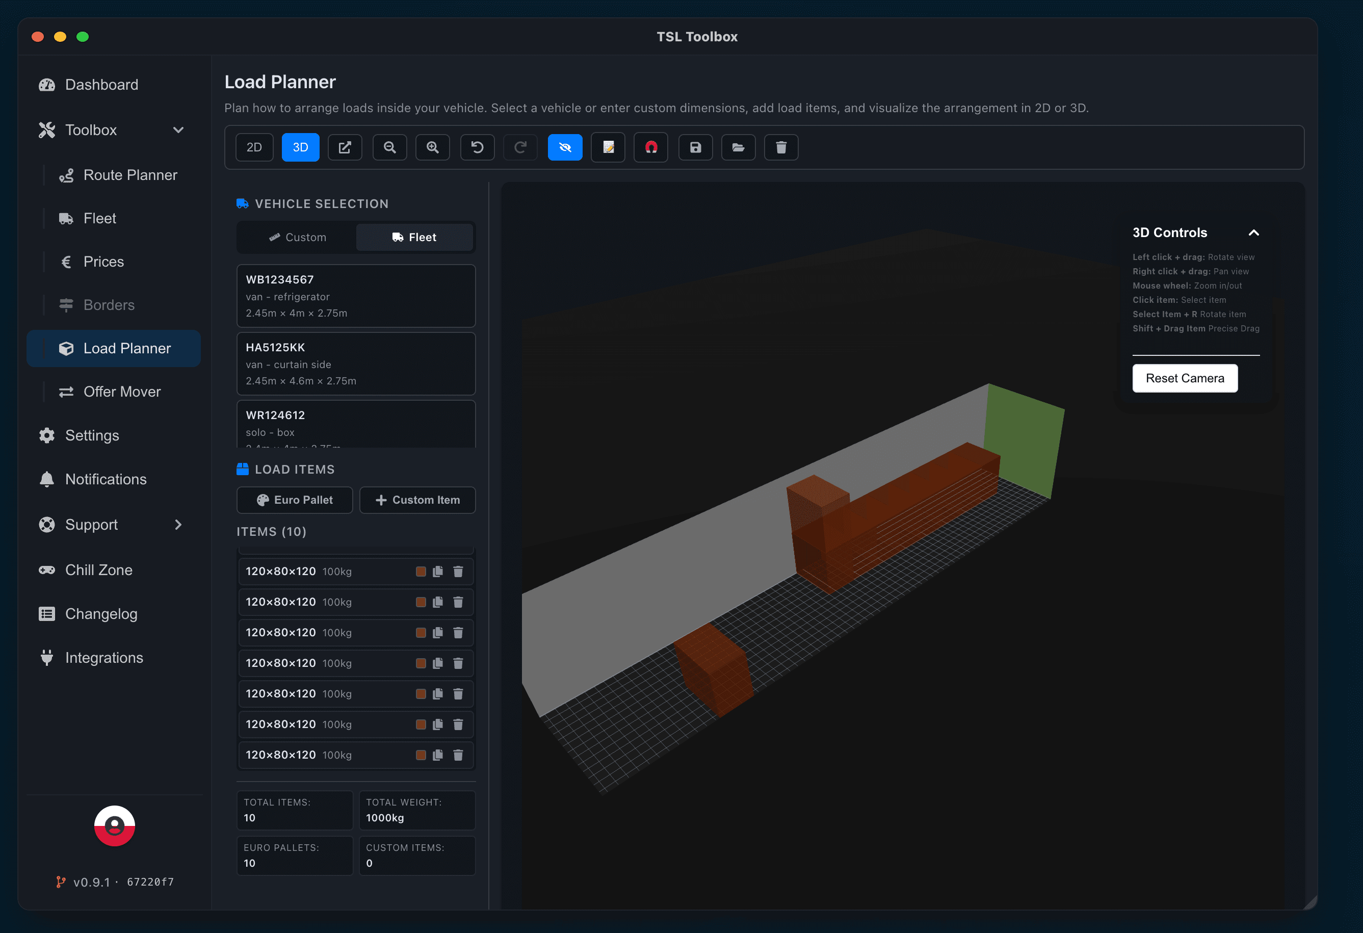Switch to the 2D view

(254, 147)
